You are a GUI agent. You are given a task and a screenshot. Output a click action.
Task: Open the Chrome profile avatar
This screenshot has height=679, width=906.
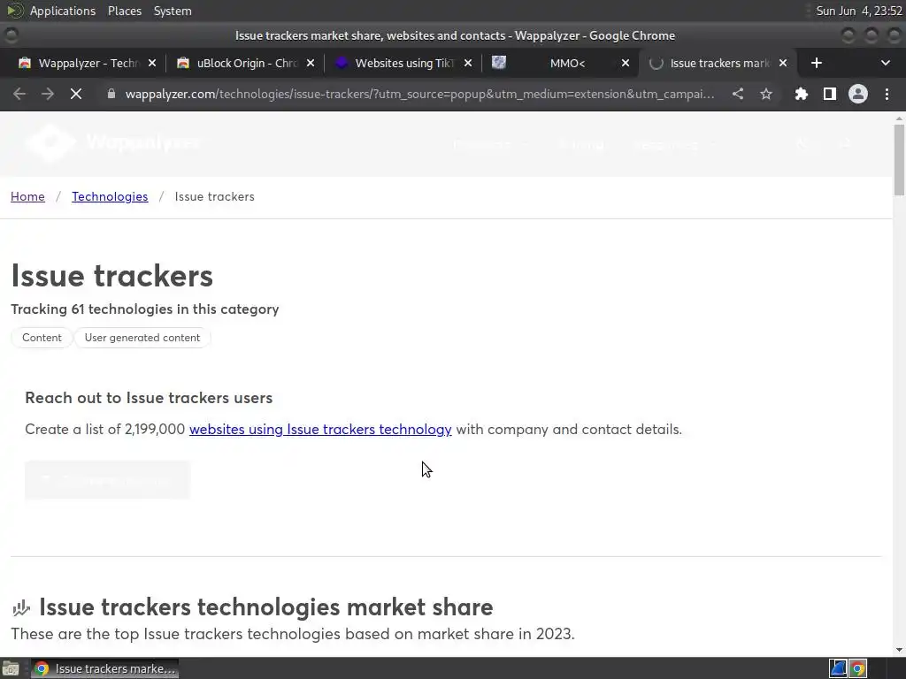point(858,94)
